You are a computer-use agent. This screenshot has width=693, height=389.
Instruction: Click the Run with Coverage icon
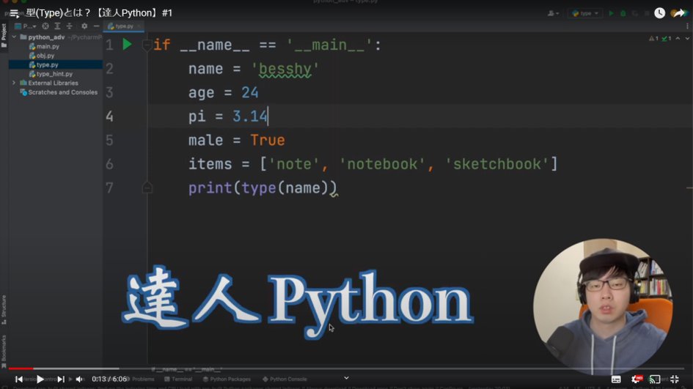tap(635, 14)
